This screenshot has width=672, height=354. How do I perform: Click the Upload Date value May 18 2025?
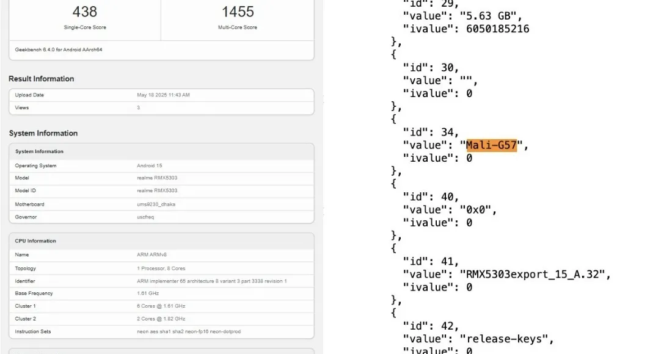163,95
